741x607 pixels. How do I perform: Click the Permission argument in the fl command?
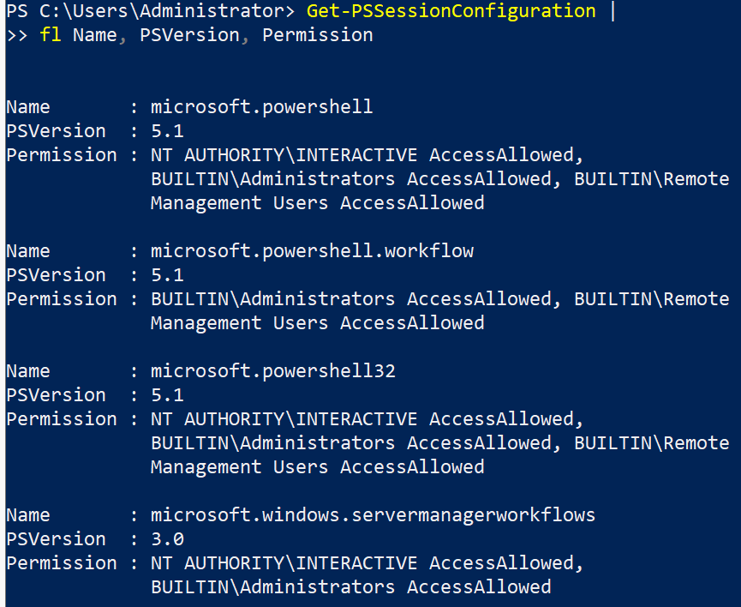[x=318, y=35]
